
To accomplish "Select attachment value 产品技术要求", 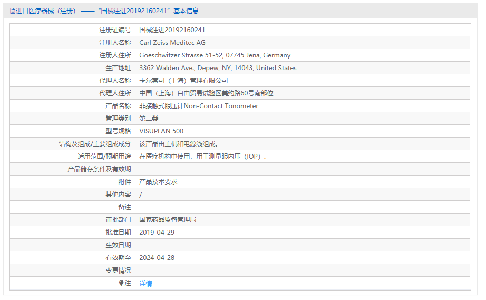I will [x=158, y=182].
